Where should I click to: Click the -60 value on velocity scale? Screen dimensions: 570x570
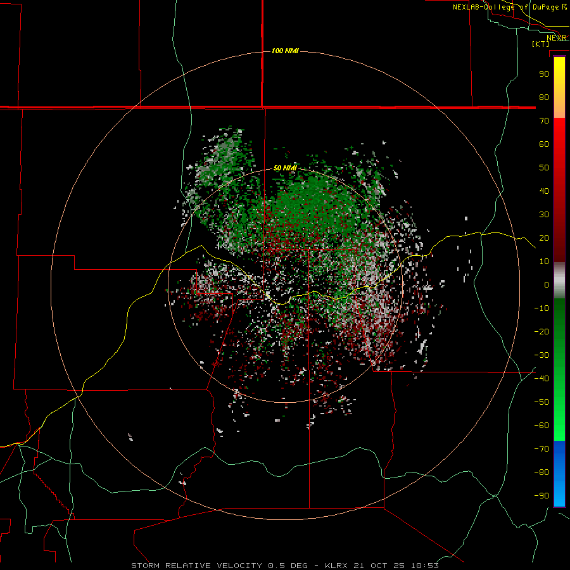(541, 426)
